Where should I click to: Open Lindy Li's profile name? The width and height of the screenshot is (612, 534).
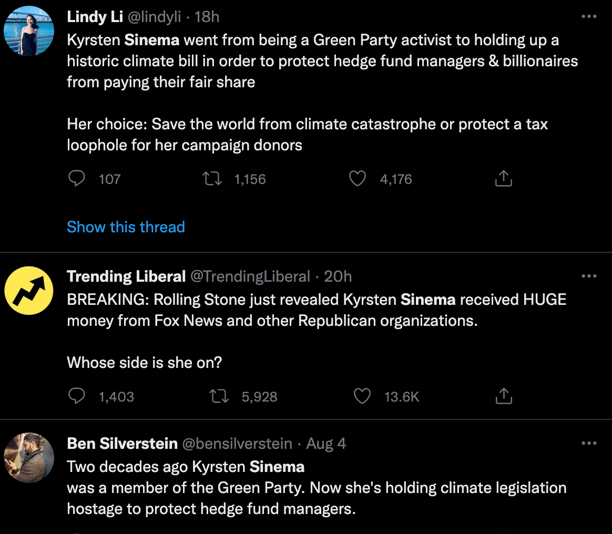tap(95, 17)
